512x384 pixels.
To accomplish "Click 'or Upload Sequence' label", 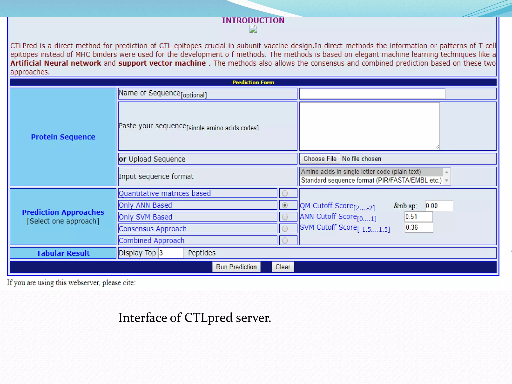I will [152, 159].
